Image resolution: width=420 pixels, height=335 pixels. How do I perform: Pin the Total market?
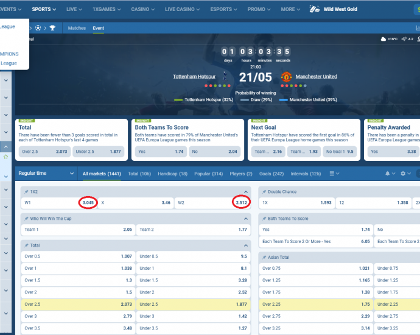click(26, 245)
